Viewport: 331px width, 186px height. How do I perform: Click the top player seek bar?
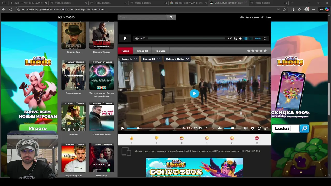[x=186, y=38]
